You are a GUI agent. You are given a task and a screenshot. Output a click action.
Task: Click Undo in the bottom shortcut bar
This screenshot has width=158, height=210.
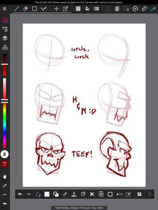[x=20, y=194]
